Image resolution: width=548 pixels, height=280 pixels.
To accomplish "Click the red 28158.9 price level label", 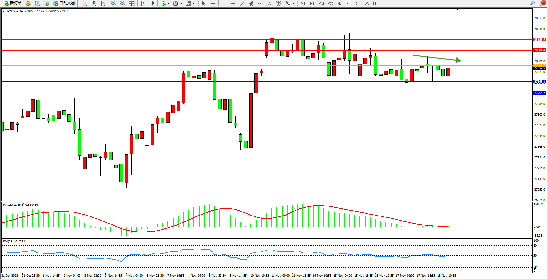I will (x=540, y=40).
